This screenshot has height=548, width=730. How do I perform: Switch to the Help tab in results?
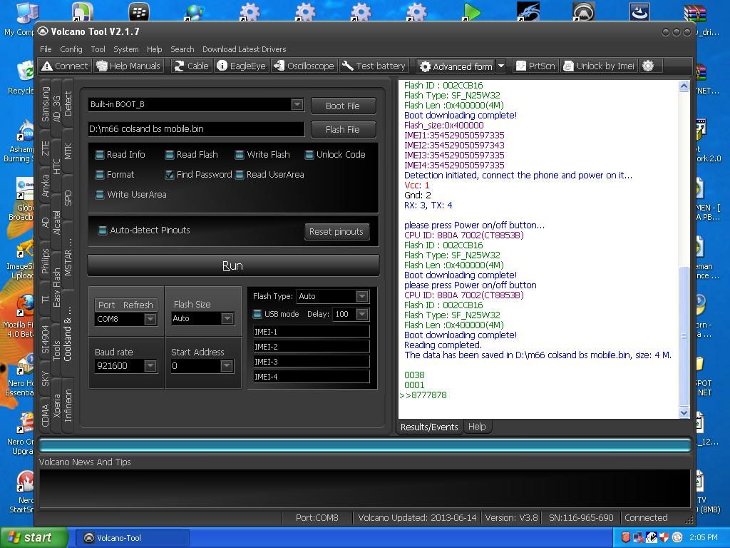click(476, 427)
